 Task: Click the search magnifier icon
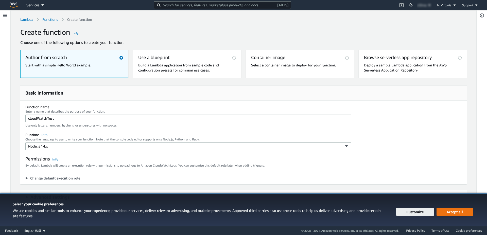[159, 5]
